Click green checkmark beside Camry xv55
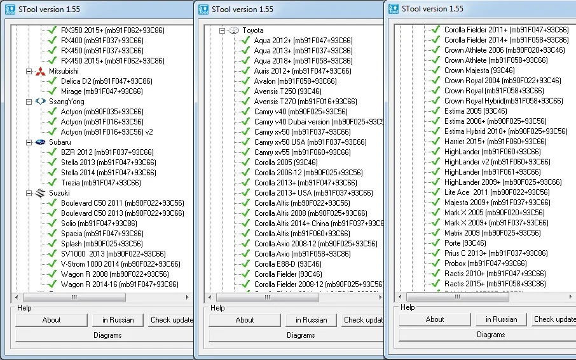 [246, 152]
